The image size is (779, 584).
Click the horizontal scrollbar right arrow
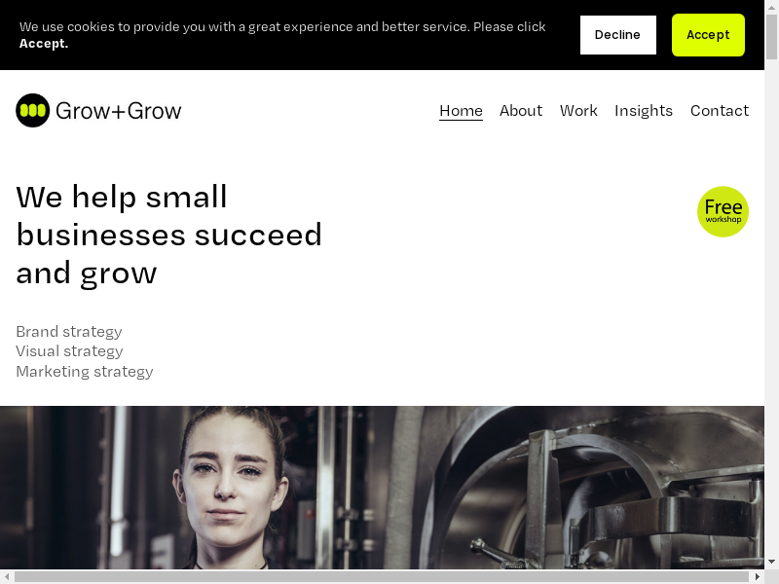coord(758,576)
